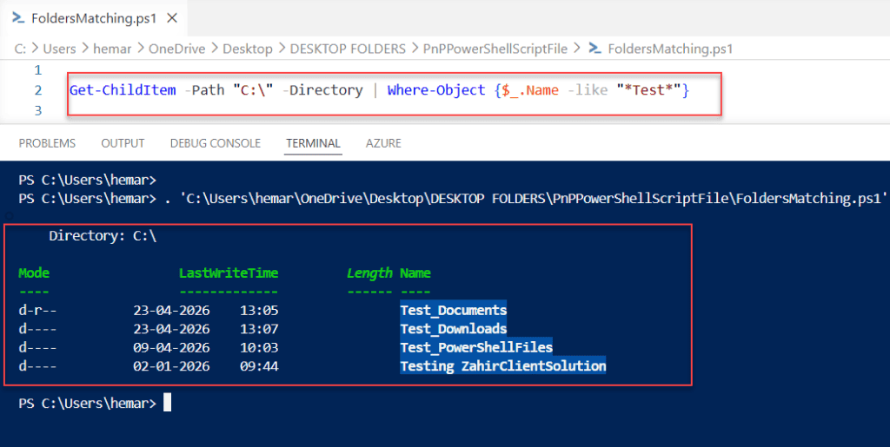
Task: Click the 09:44 time value
Action: pos(259,366)
